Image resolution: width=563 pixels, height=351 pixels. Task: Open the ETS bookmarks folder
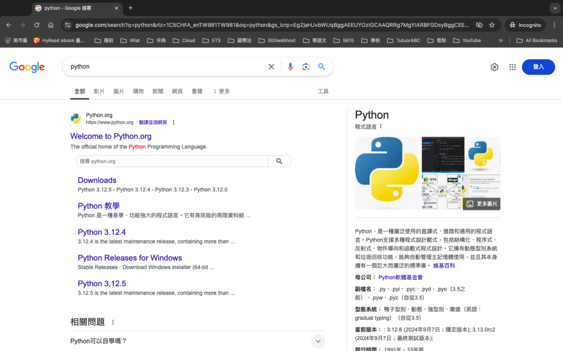212,41
